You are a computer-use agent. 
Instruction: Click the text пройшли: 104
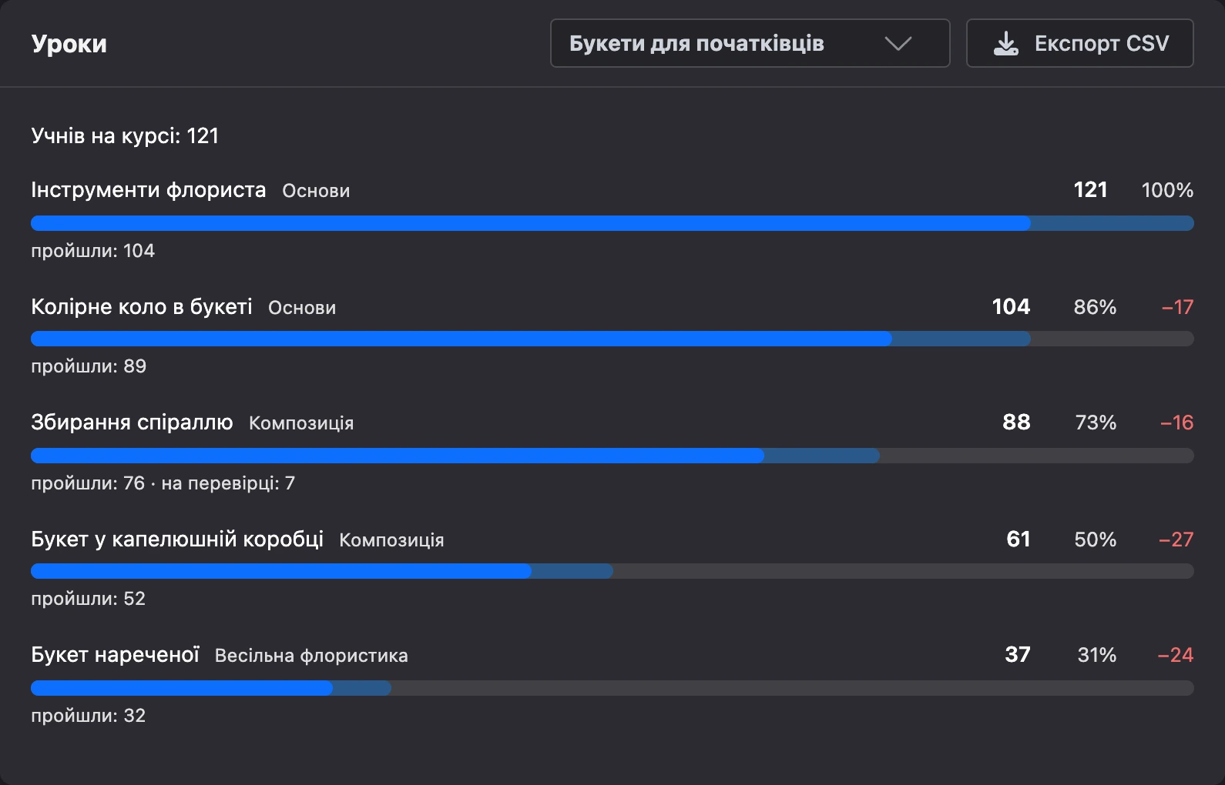[92, 251]
